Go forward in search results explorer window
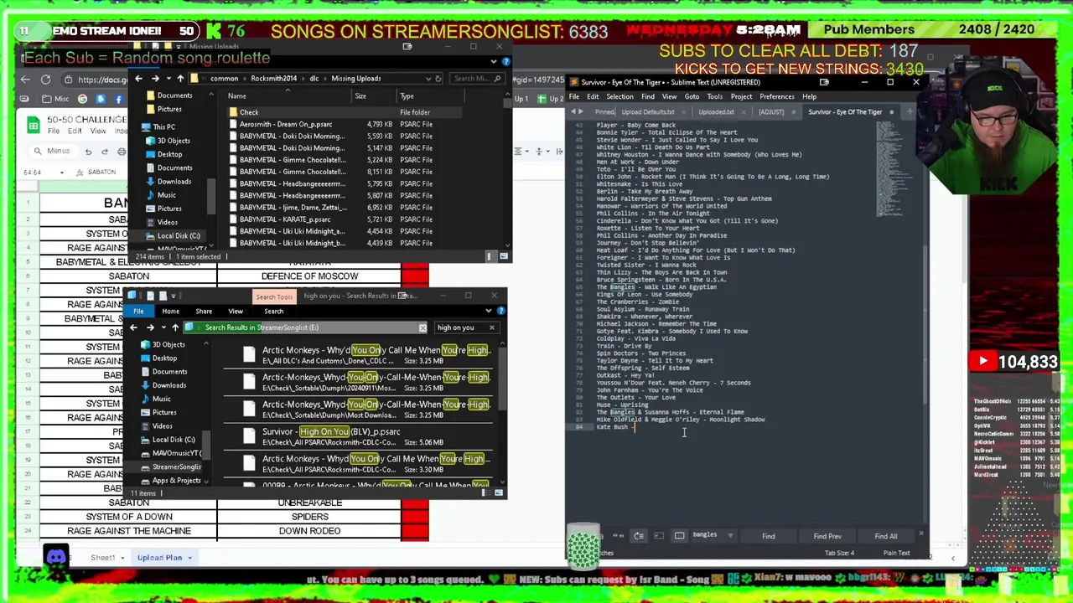Viewport: 1073px width, 603px height. 149,327
